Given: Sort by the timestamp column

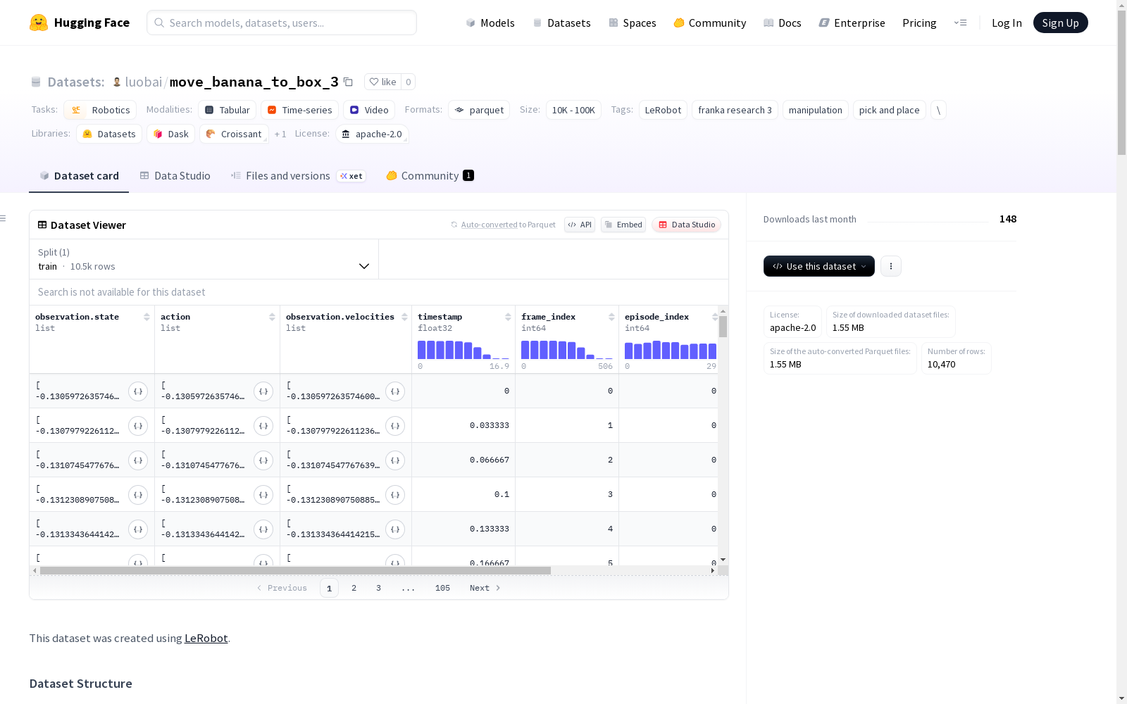Looking at the screenshot, I should tap(508, 317).
